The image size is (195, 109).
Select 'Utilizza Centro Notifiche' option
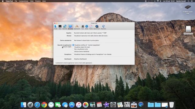tap(73, 51)
